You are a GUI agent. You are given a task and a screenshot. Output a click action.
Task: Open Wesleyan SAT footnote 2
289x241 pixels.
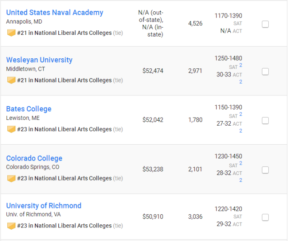[241, 65]
